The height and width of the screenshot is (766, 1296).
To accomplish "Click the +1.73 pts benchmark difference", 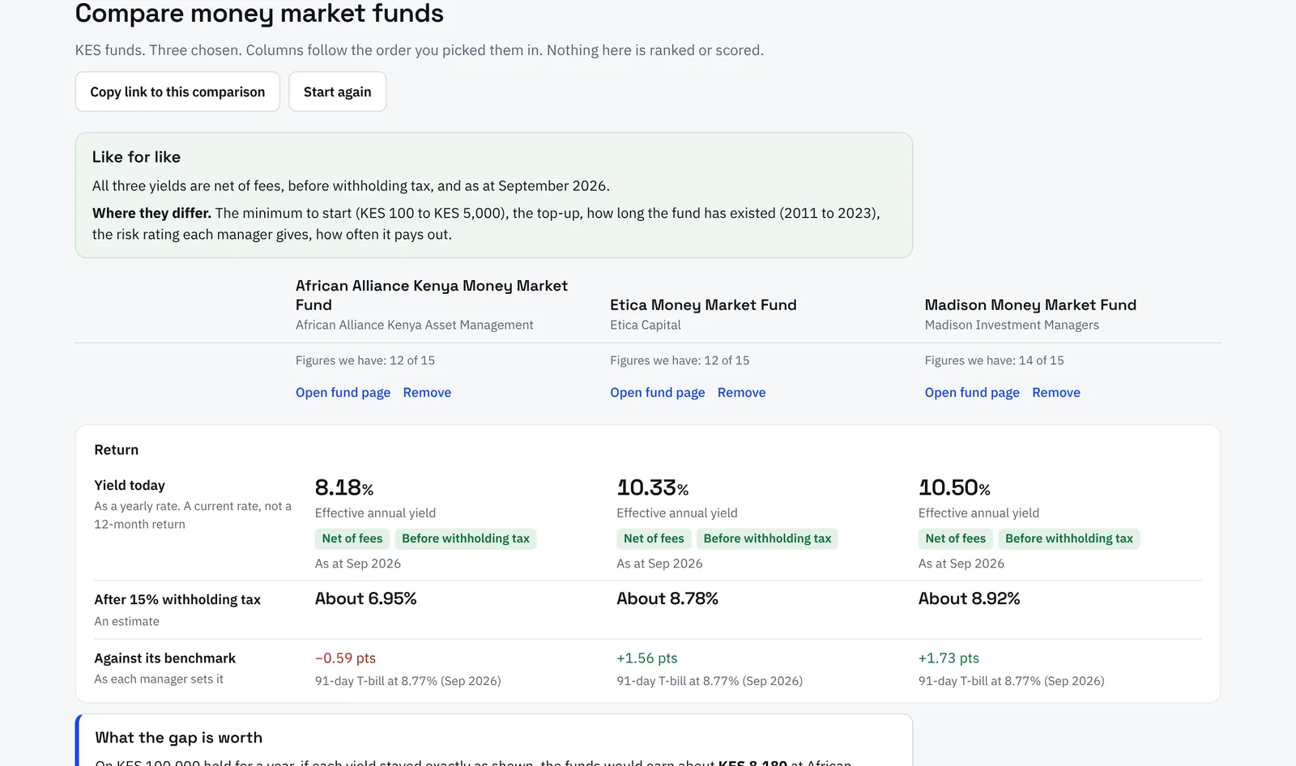I will click(x=949, y=658).
